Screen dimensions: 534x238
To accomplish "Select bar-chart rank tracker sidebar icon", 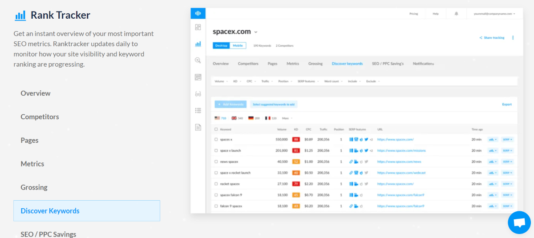I will 198,44.
